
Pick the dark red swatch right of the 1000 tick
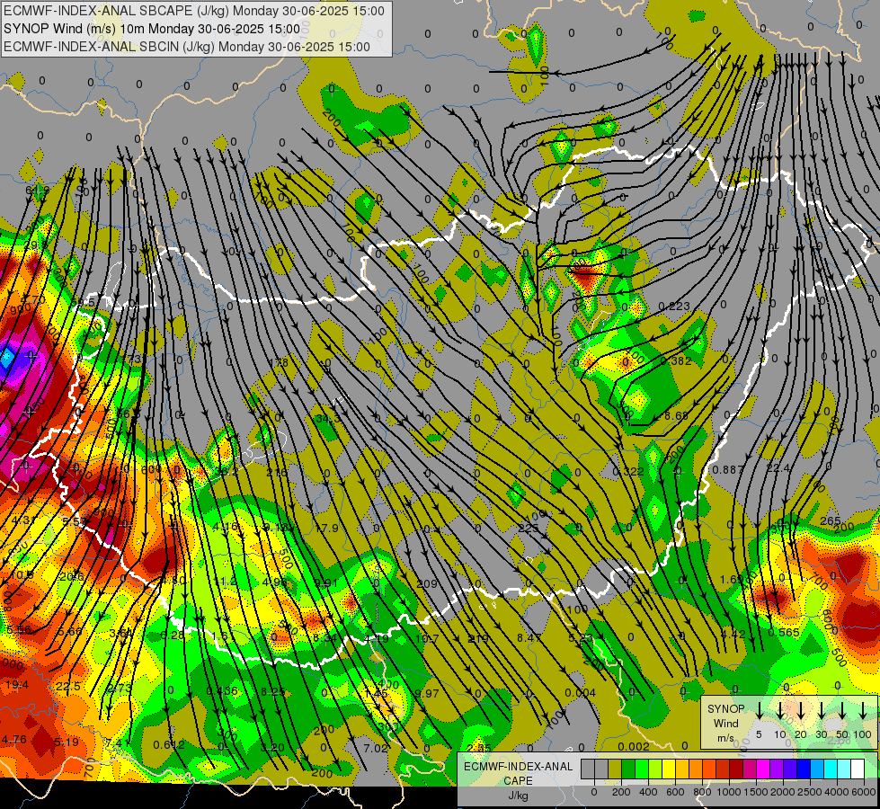point(736,769)
